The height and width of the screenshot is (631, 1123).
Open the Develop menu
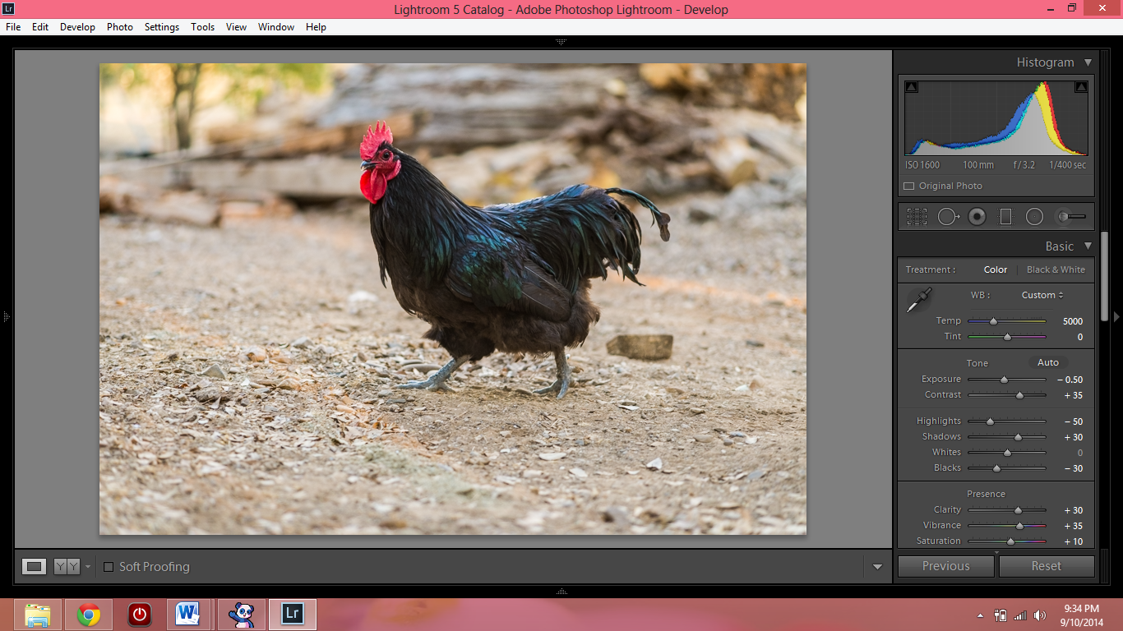pyautogui.click(x=77, y=27)
